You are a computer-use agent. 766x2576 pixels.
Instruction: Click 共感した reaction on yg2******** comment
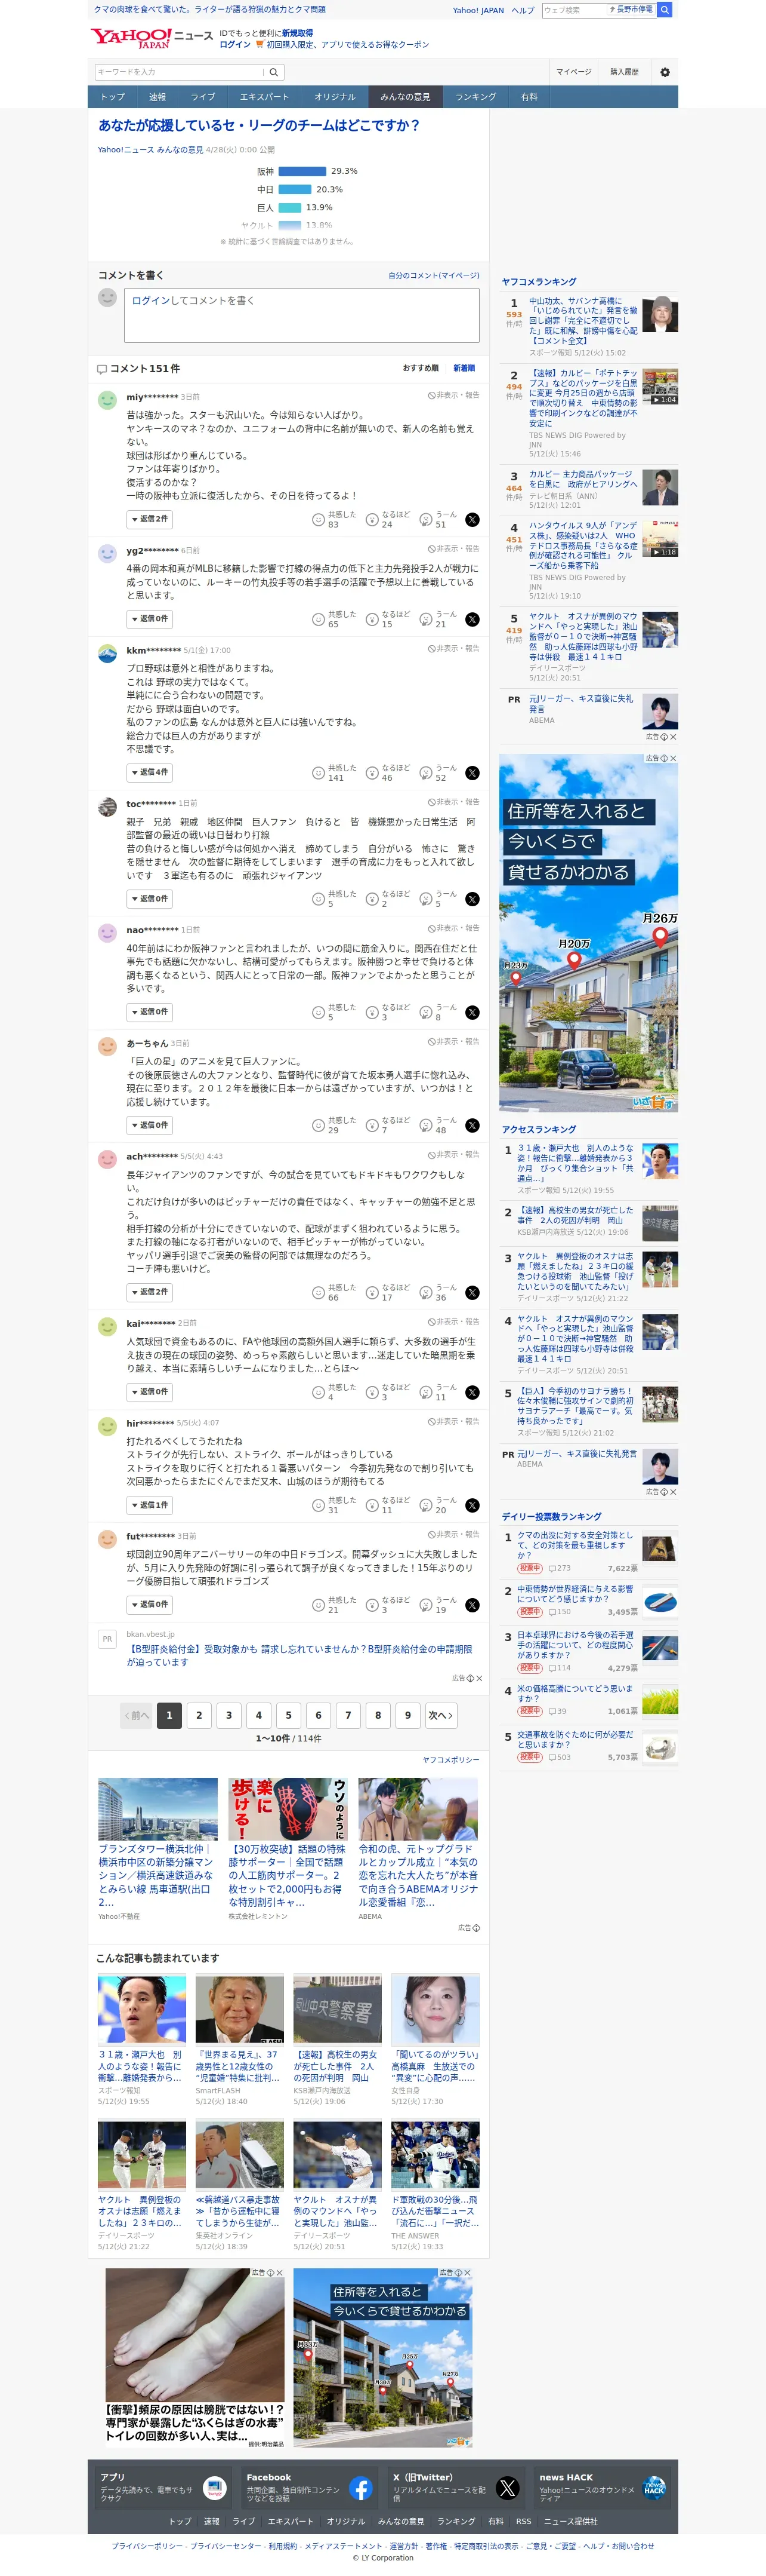tap(333, 620)
